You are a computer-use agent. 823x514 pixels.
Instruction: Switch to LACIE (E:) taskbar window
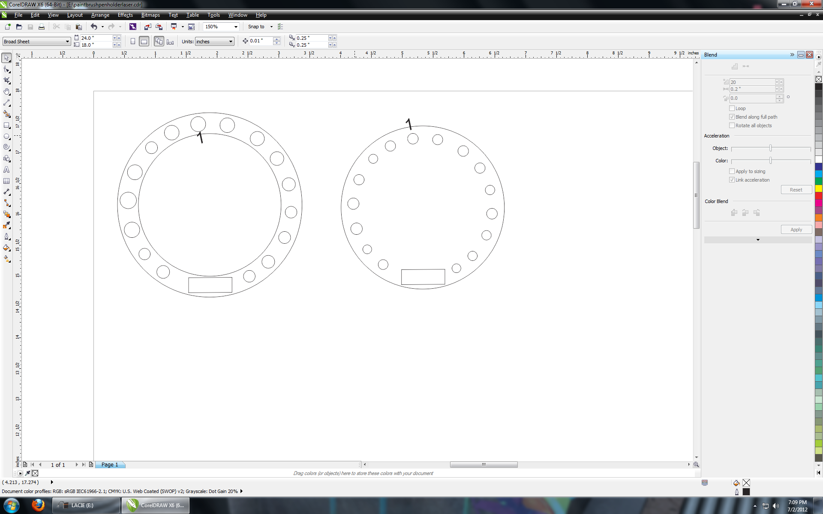pos(86,505)
